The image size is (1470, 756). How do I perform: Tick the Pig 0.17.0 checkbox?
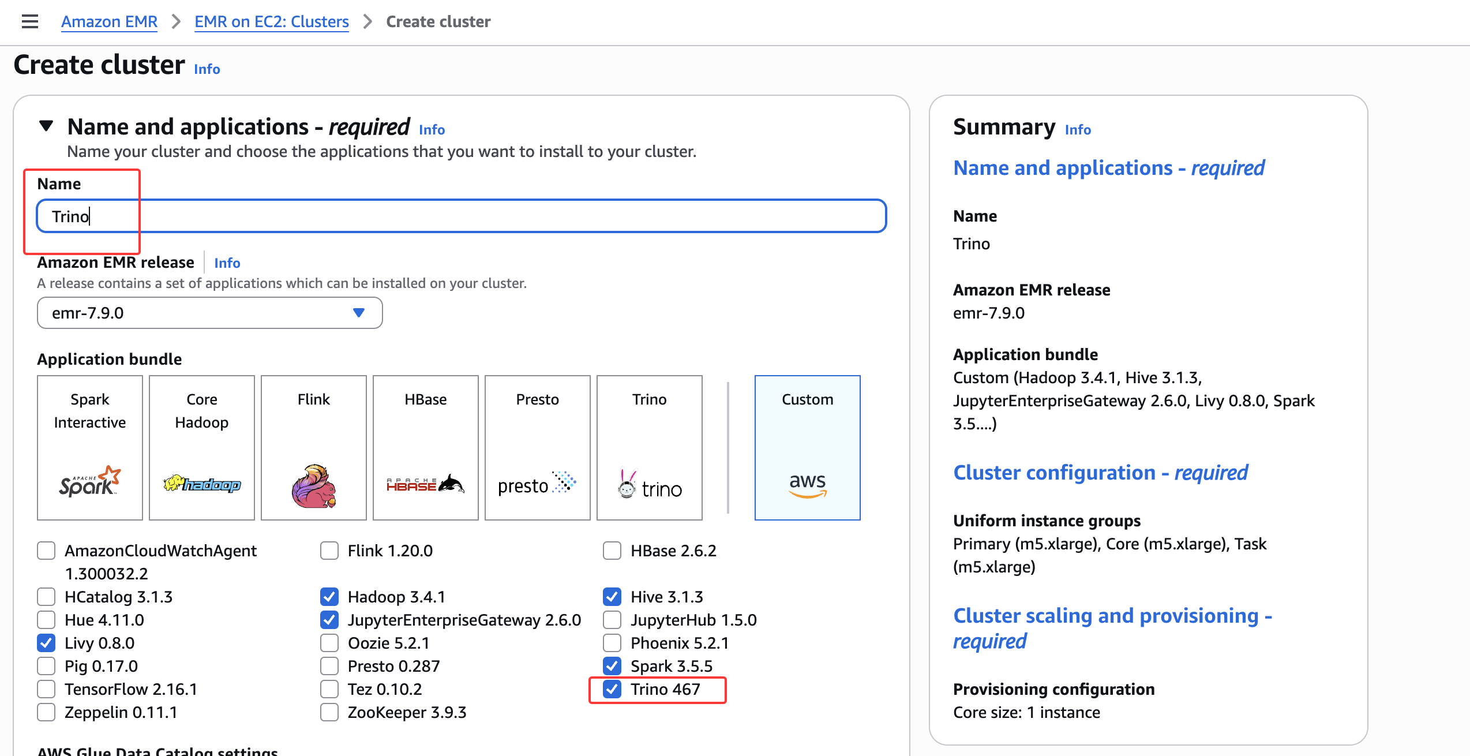tap(46, 666)
